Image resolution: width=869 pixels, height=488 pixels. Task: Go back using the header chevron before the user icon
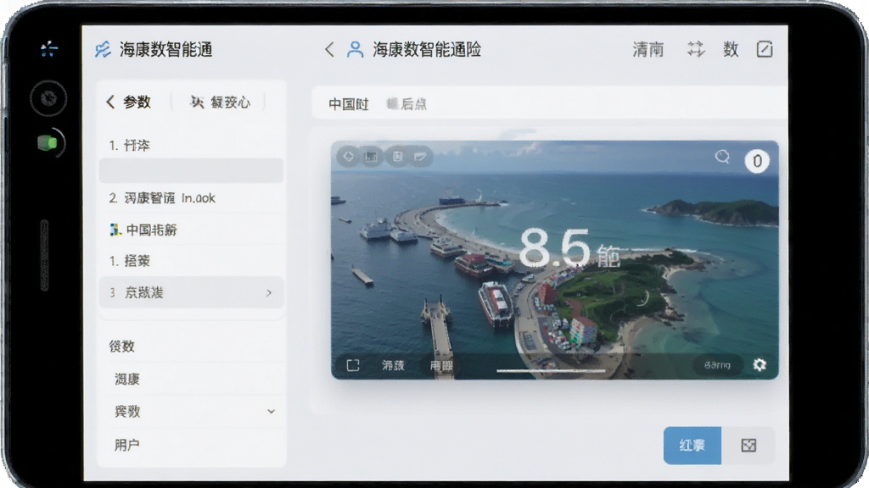pos(329,50)
